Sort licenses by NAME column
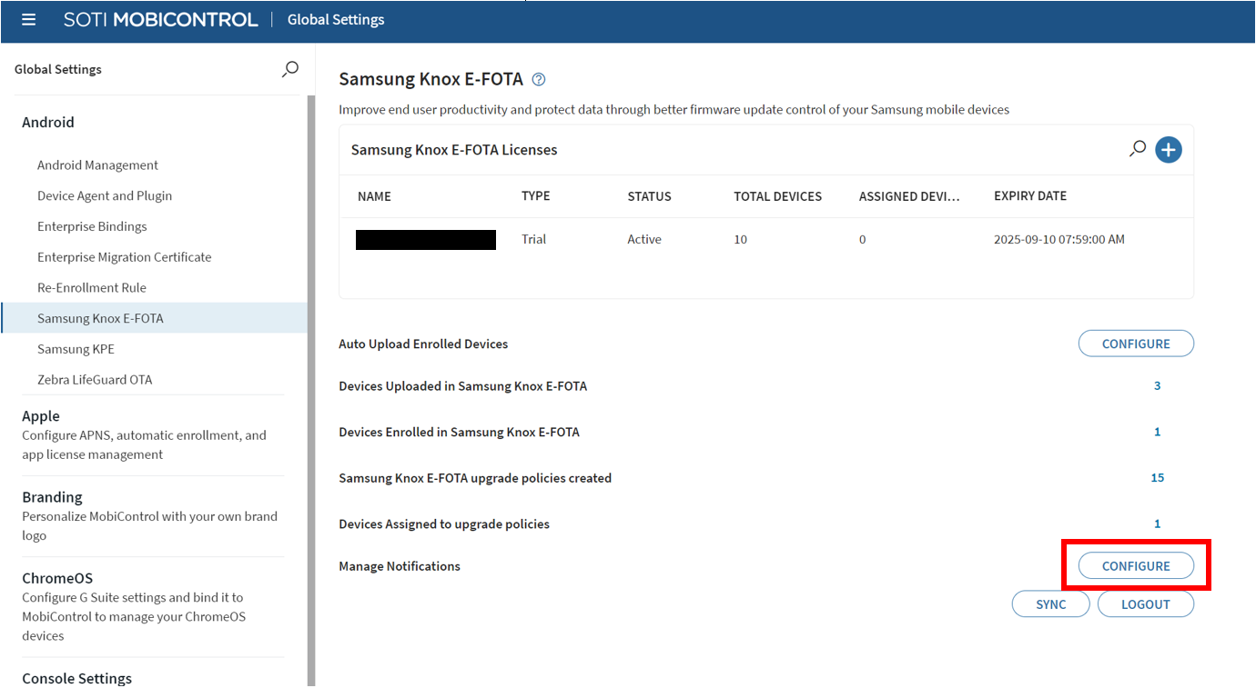Image resolution: width=1256 pixels, height=688 pixels. coord(374,196)
